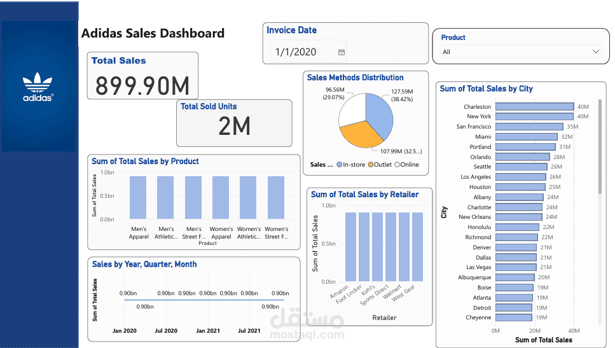Select the Honolulu sales bar
The width and height of the screenshot is (615, 348).
[x=517, y=227]
